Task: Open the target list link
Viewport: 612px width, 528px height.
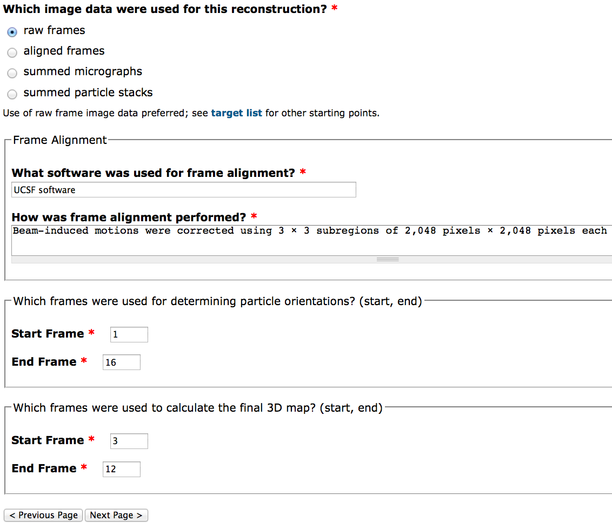Action: coord(236,113)
